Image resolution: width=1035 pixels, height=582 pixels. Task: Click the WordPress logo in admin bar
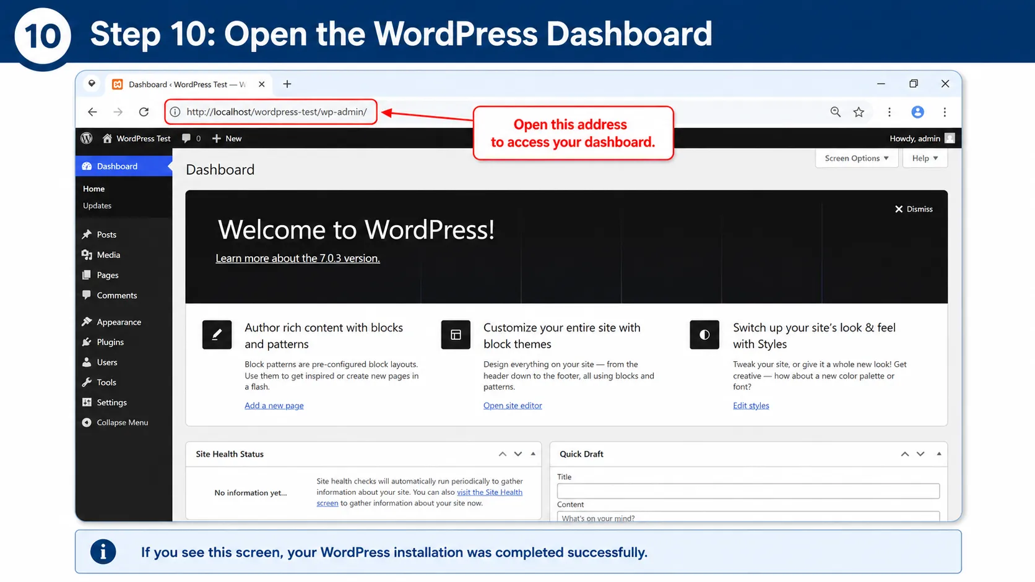coord(87,138)
